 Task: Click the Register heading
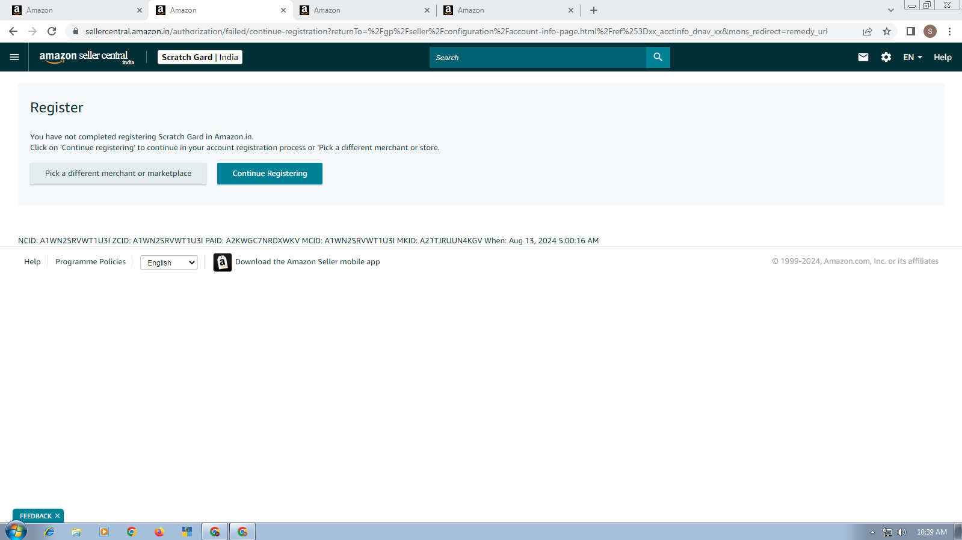tap(57, 108)
